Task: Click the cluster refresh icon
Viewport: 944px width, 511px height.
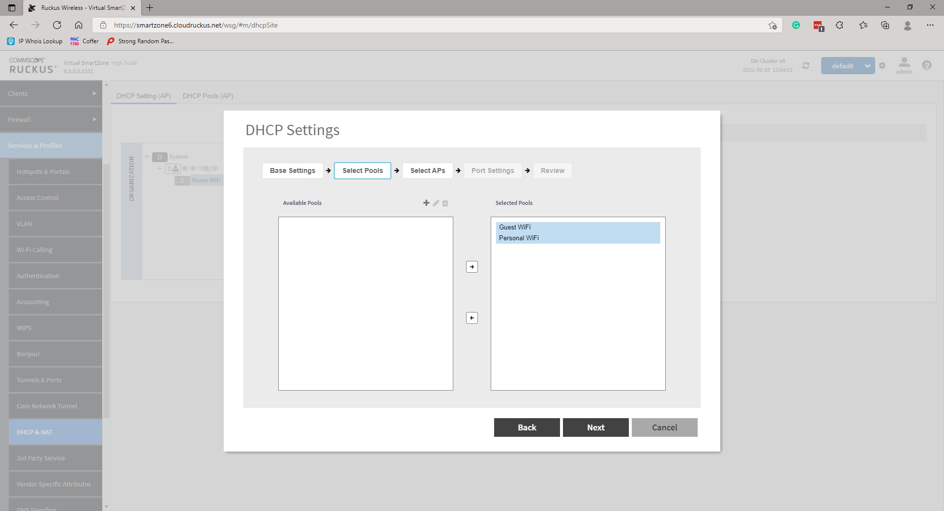Action: 806,65
